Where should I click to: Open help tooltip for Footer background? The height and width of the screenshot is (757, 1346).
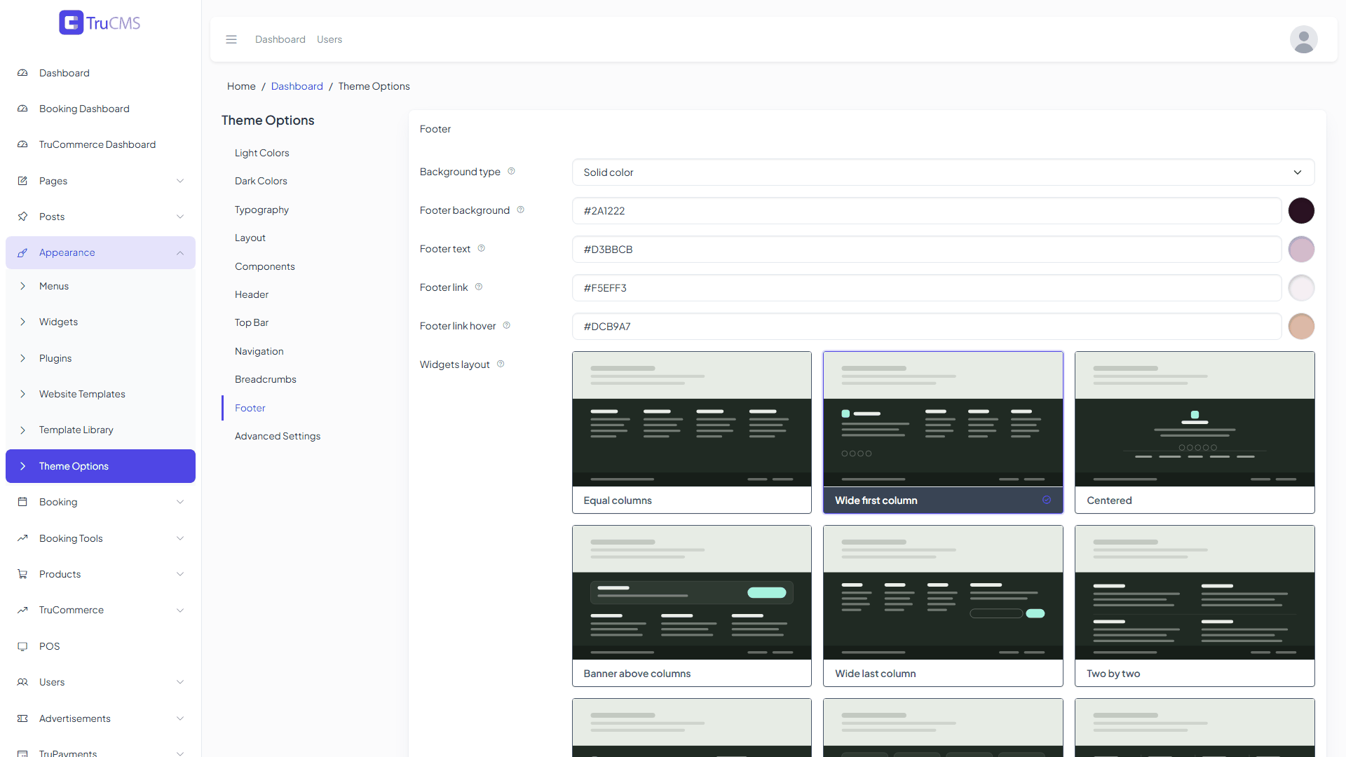click(x=520, y=210)
